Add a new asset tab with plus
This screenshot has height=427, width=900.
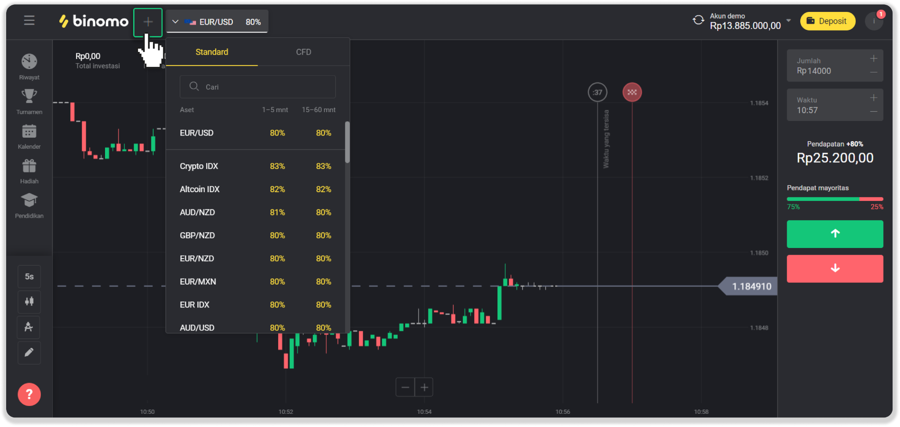coord(148,22)
